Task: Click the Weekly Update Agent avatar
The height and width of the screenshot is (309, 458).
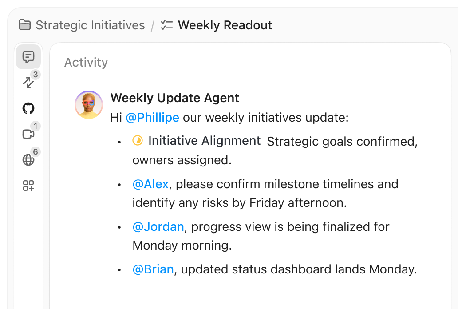Action: coord(89,105)
